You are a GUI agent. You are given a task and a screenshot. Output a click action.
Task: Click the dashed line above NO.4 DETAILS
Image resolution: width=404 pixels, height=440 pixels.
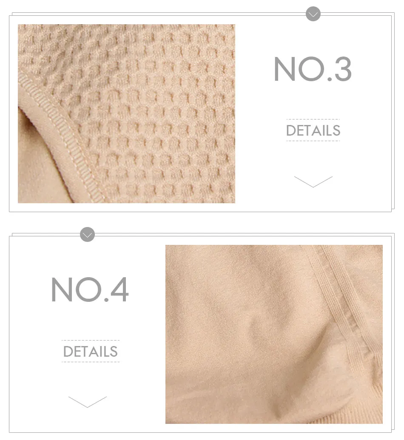91,340
